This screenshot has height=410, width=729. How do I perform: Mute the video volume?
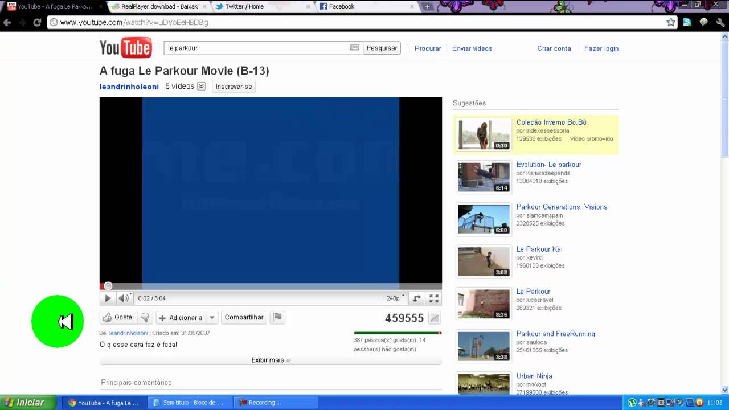coord(124,298)
